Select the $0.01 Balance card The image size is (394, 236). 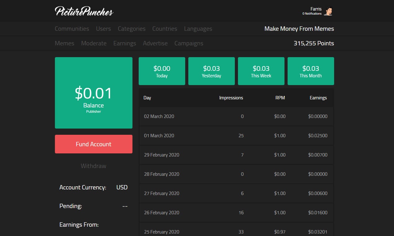click(94, 93)
